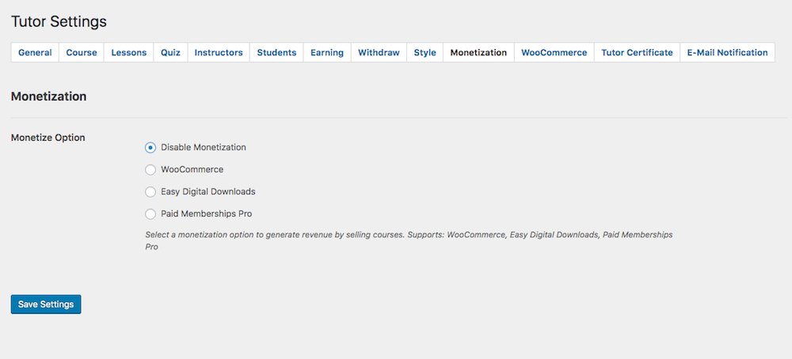Open the Earning tab
792x359 pixels.
point(327,52)
